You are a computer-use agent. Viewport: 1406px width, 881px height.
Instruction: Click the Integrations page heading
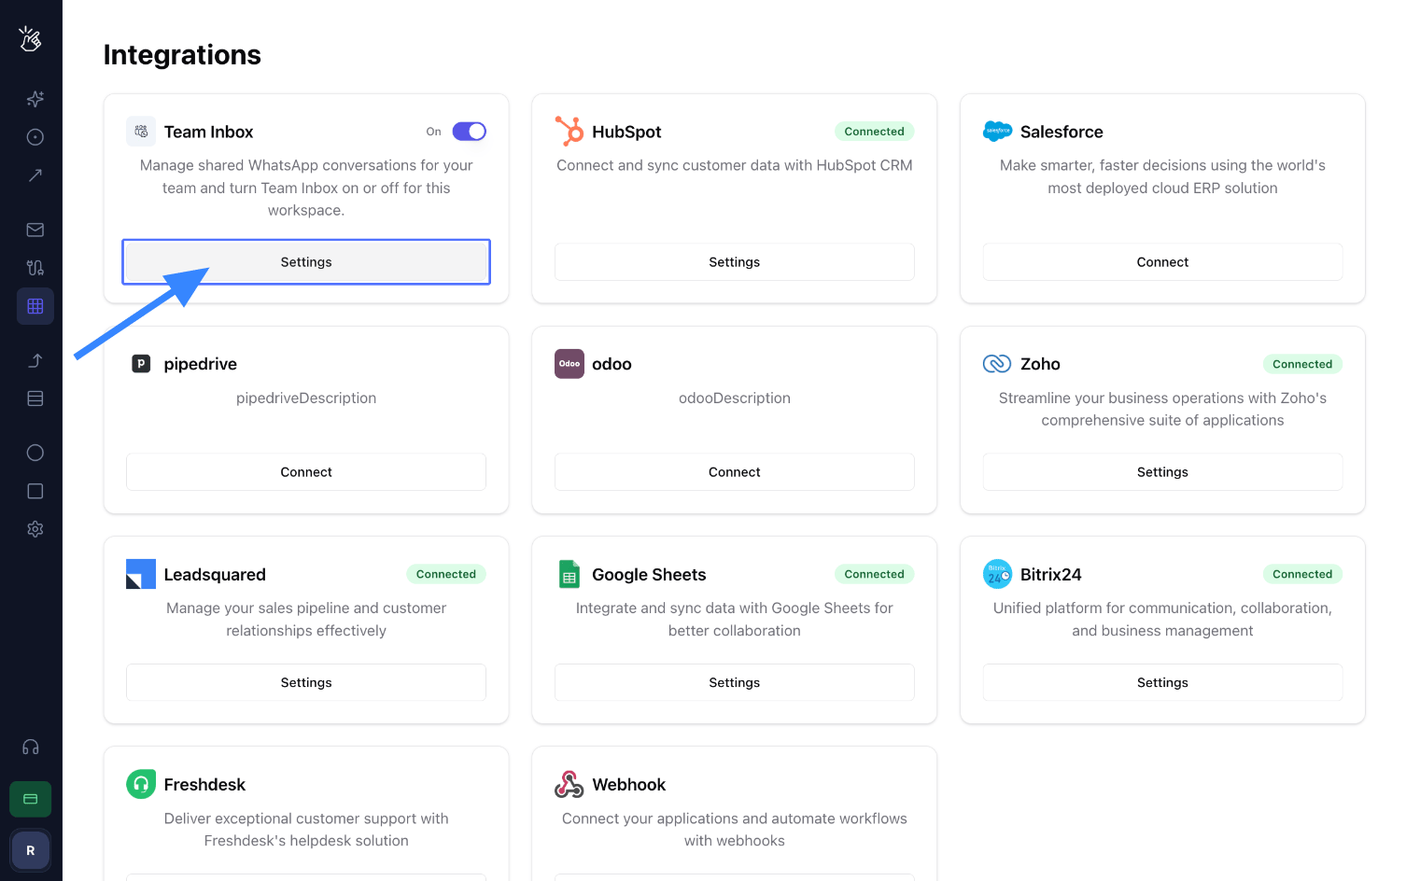point(182,55)
